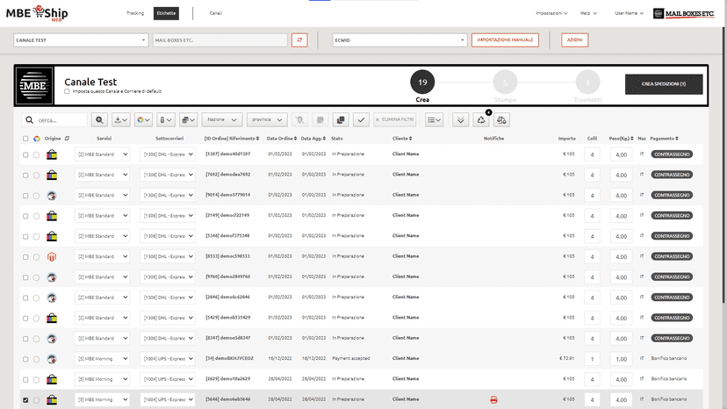Click the note page toolbar icon
This screenshot has height=409, width=727.
pyautogui.click(x=320, y=120)
